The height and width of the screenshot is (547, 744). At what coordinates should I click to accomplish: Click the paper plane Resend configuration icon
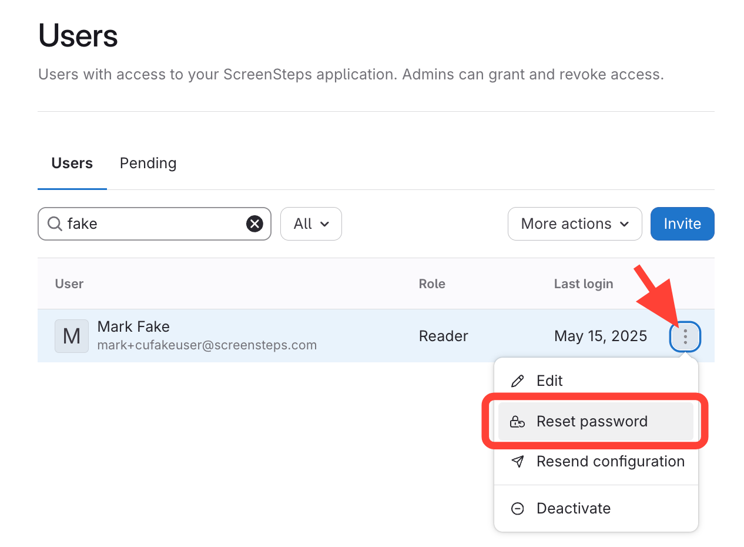[517, 462]
